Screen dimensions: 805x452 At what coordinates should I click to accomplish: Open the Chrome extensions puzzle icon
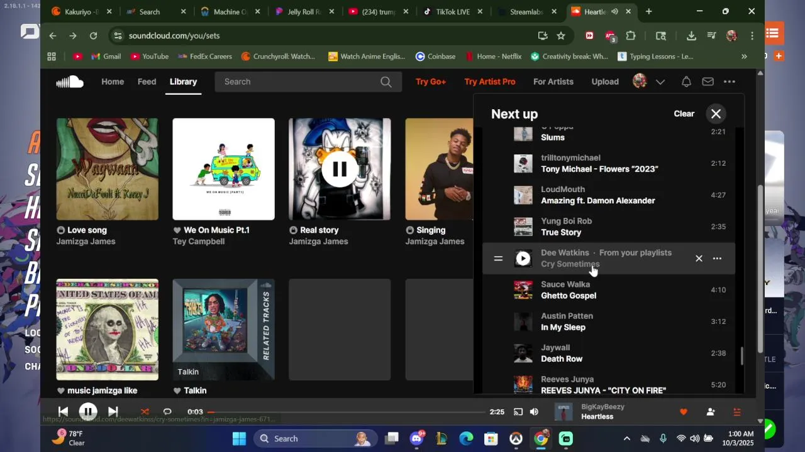[631, 36]
